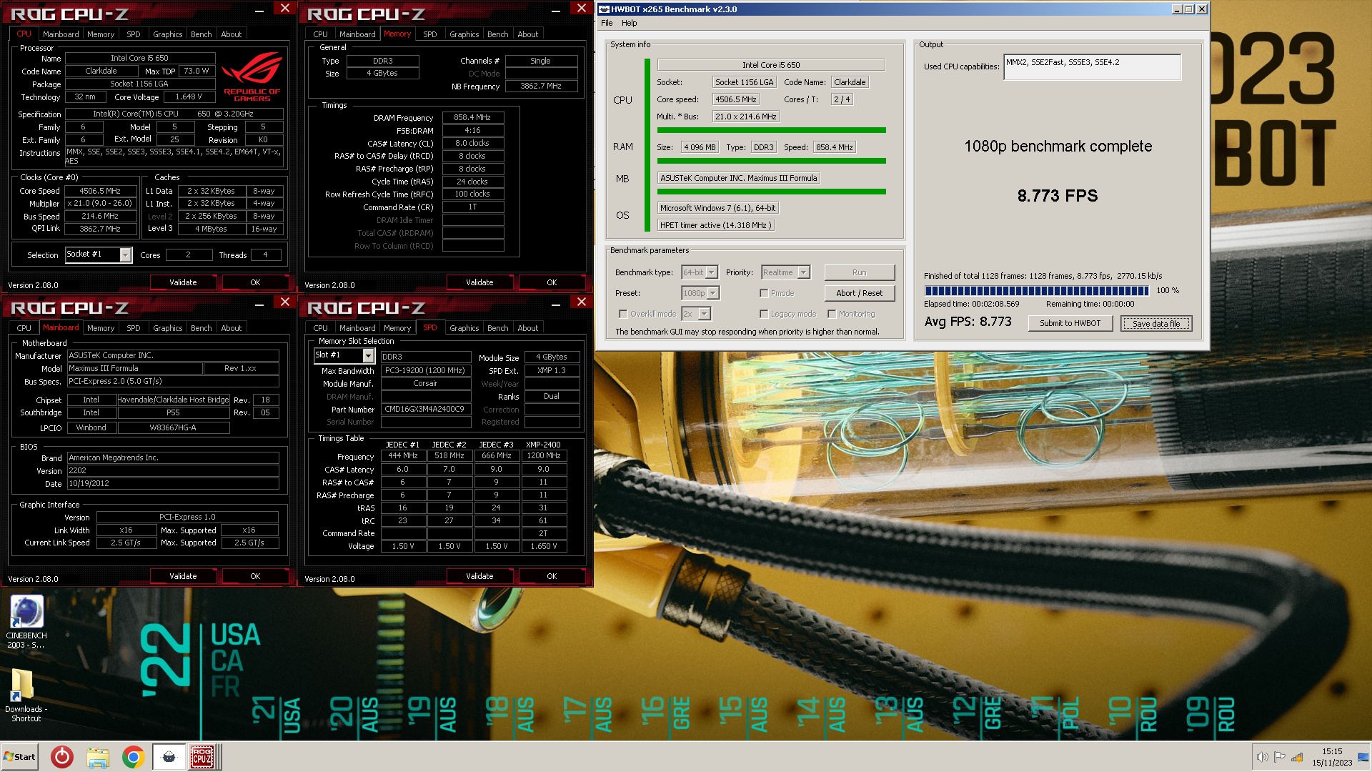Image resolution: width=1372 pixels, height=772 pixels.
Task: Click Validate in the CPU tab window
Action: click(x=183, y=282)
